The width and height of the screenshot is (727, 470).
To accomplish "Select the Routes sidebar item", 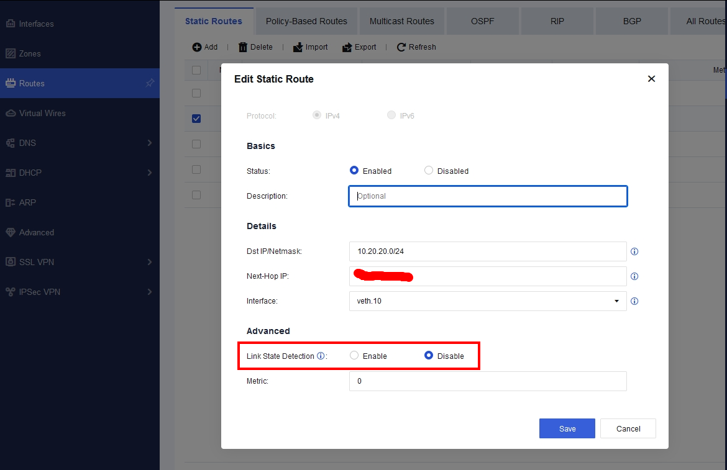I will click(80, 83).
